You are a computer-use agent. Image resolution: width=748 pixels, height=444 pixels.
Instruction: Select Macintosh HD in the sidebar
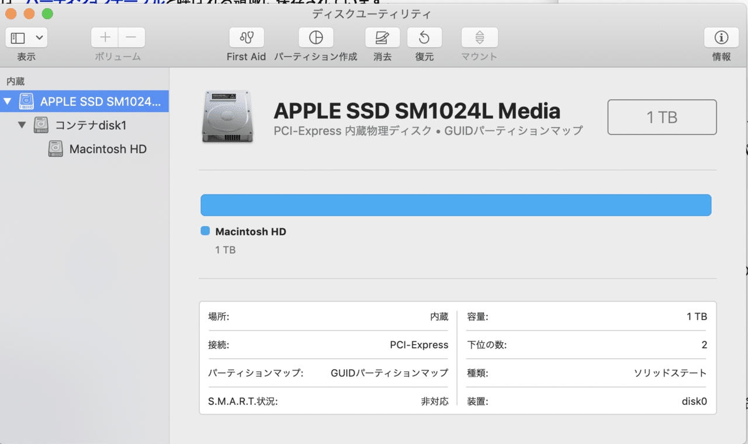(97, 149)
